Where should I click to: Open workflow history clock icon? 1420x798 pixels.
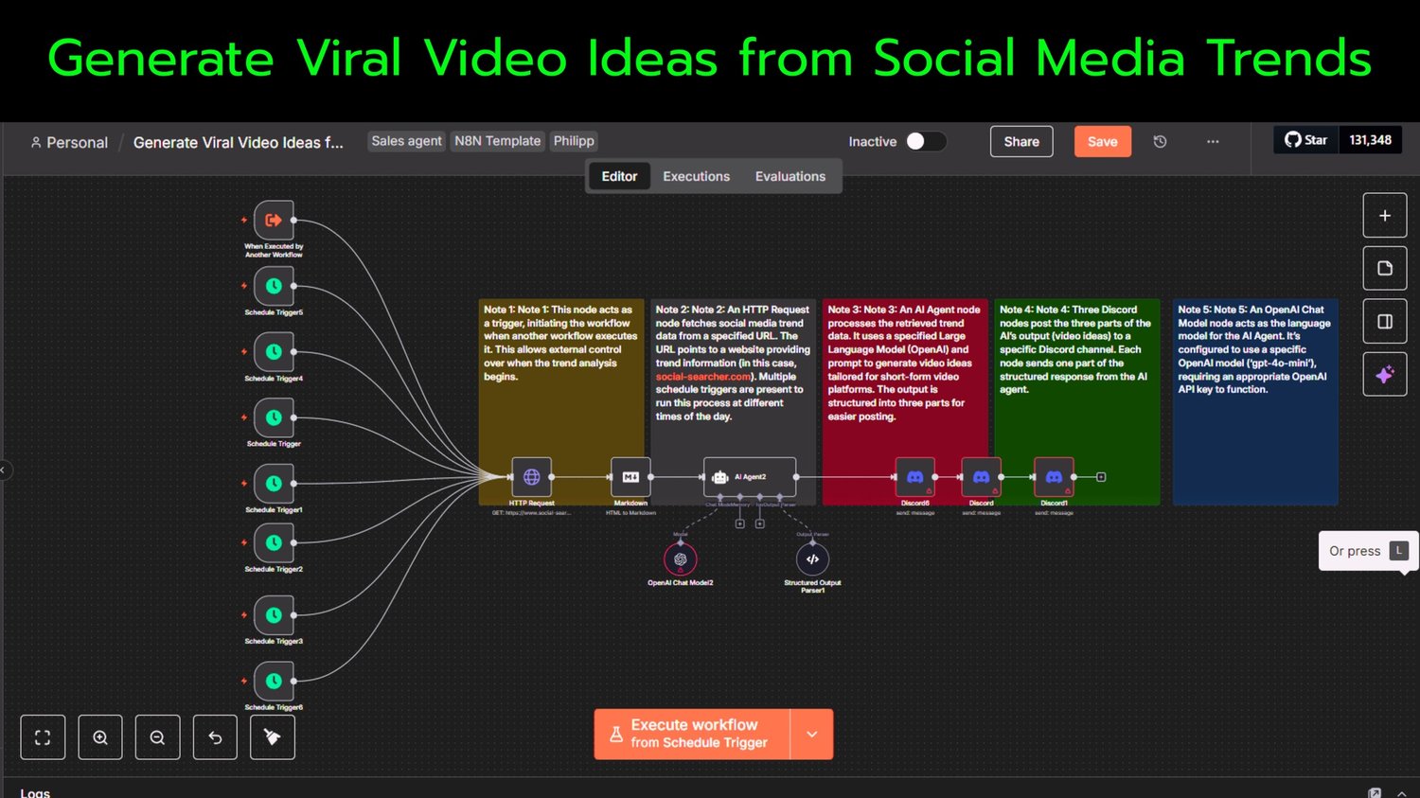coord(1160,142)
